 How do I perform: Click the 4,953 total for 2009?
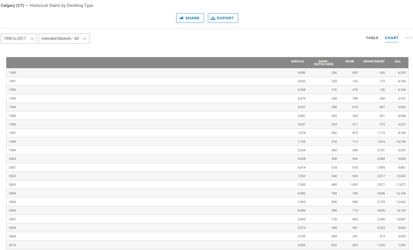pos(402,236)
